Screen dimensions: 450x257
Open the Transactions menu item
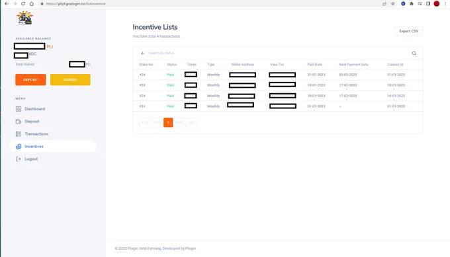tap(53, 134)
